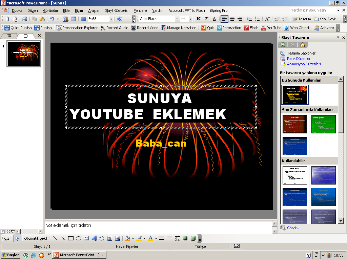Open the Arial Black font dropdown
347x260 pixels.
click(x=177, y=19)
